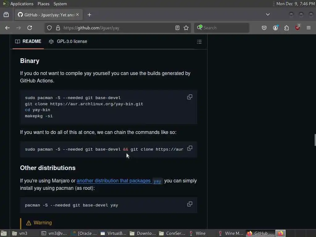Click the github.com/Jguer/yay address bar
316x237 pixels.
click(118, 28)
